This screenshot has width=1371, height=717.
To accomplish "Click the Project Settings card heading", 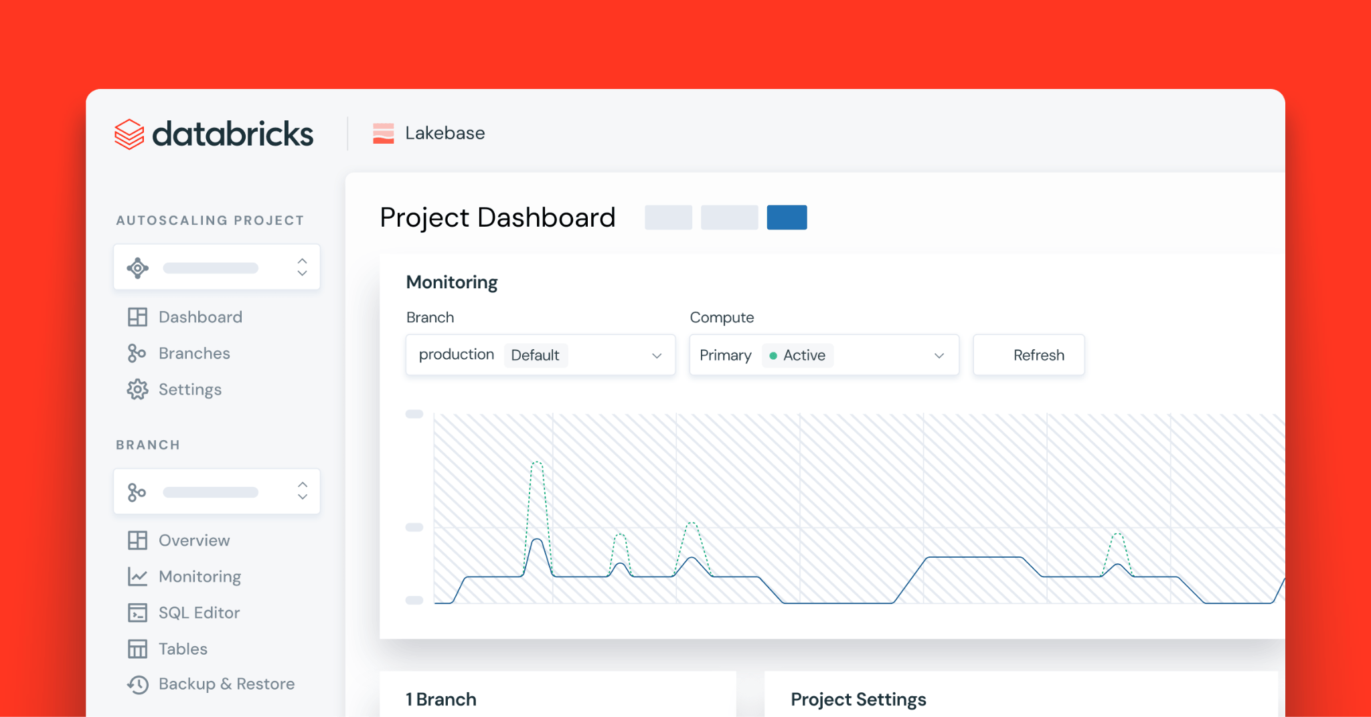I will click(858, 700).
